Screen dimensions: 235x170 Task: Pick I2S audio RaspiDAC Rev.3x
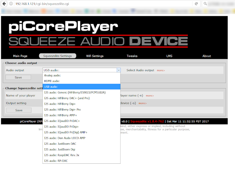tap(82, 155)
